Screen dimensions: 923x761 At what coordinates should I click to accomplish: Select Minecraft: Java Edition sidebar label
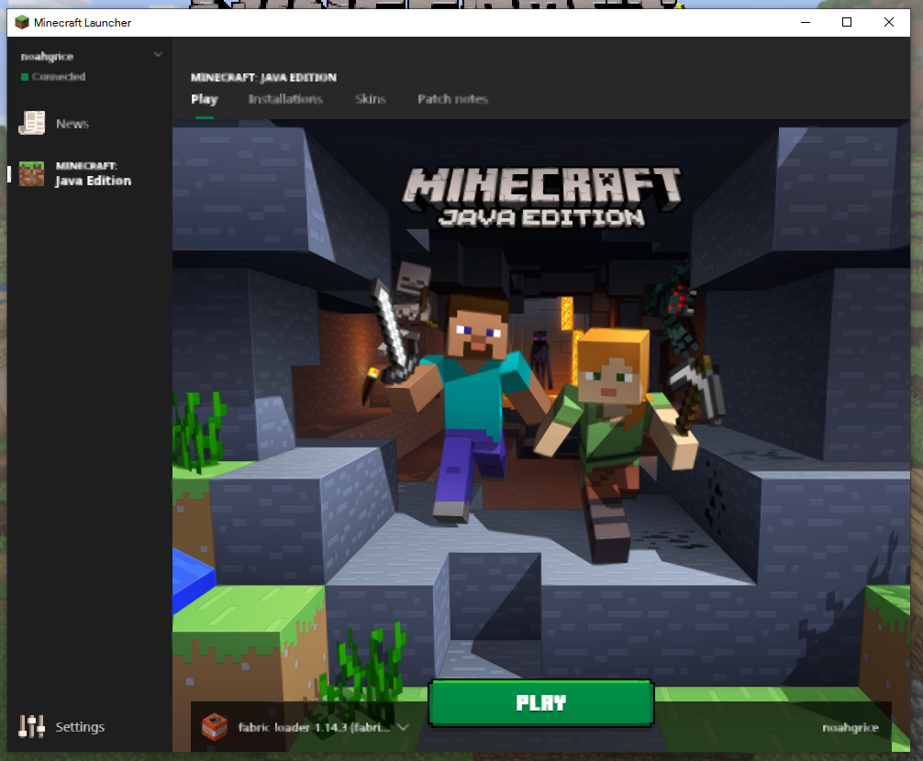coord(93,173)
